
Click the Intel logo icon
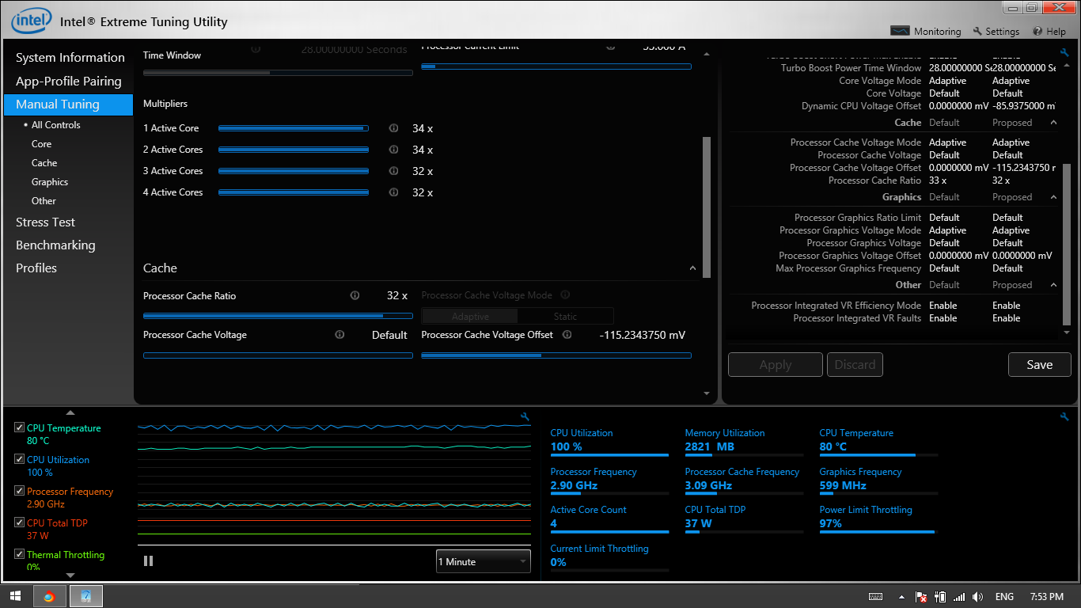tap(32, 20)
